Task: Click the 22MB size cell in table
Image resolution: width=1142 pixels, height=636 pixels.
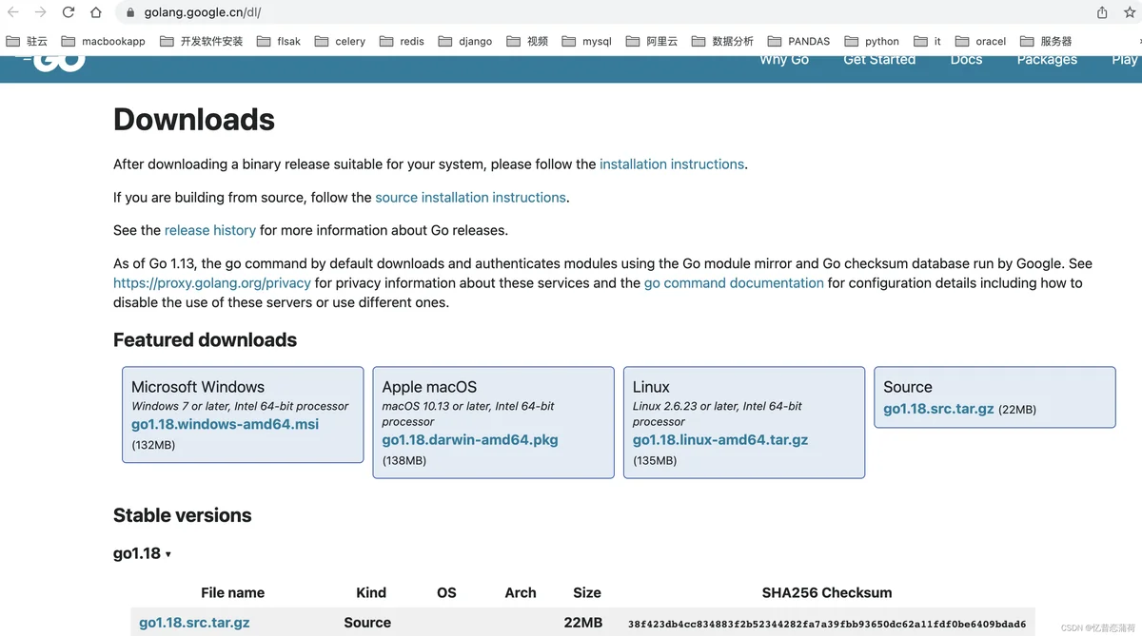Action: point(583,623)
